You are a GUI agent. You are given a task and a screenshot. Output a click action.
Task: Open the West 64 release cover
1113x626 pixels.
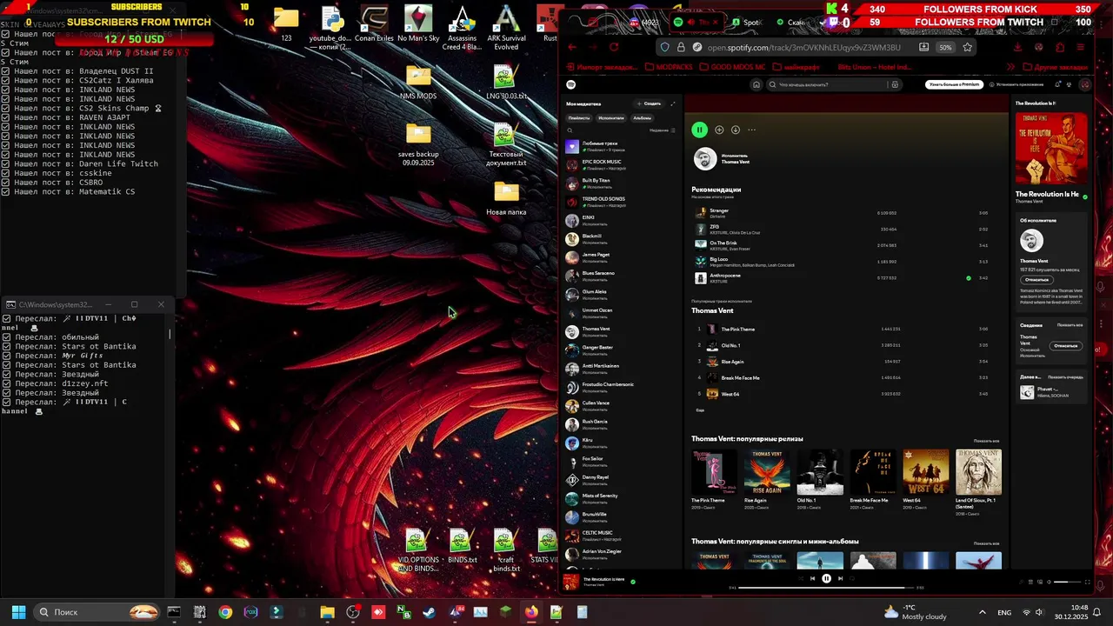925,472
